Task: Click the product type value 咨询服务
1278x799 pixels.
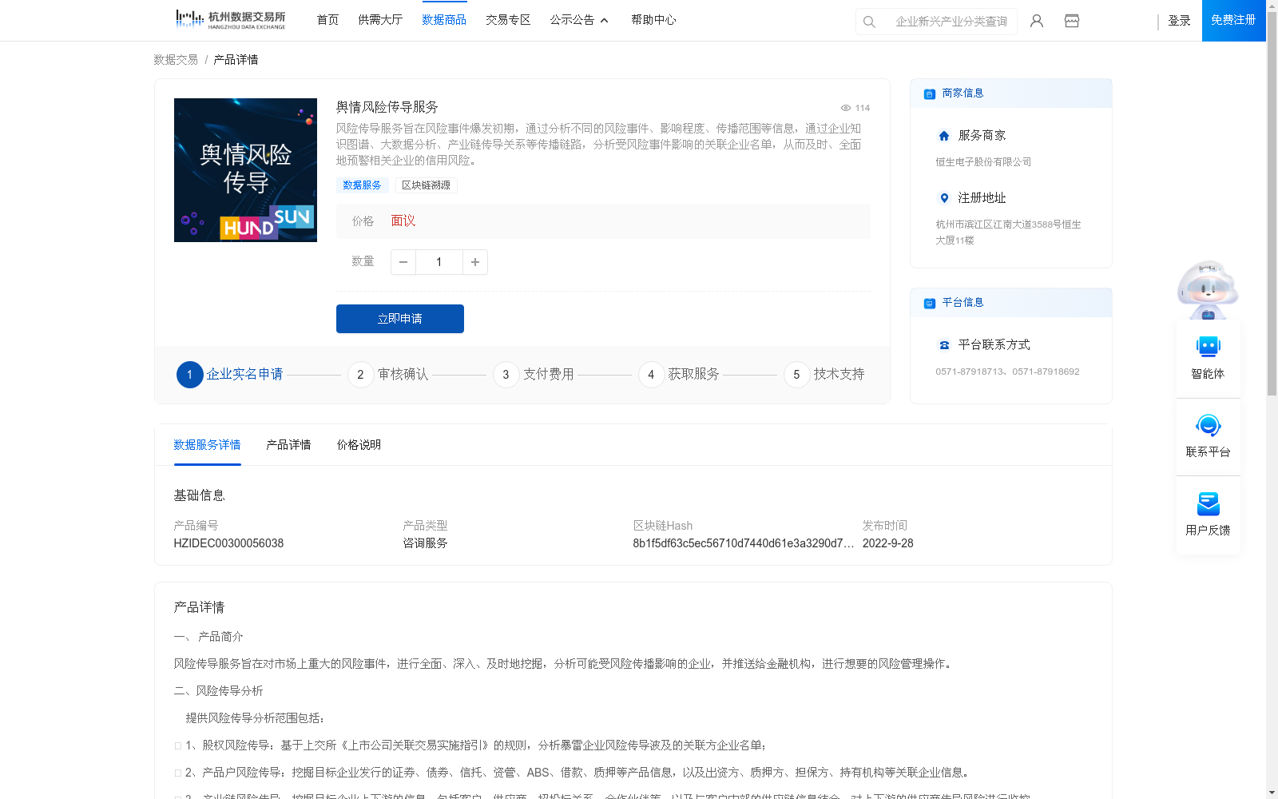Action: pyautogui.click(x=425, y=543)
